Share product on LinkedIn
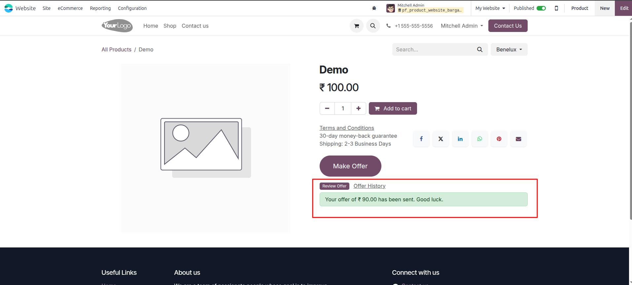Screen dimensions: 632x285 [460, 139]
